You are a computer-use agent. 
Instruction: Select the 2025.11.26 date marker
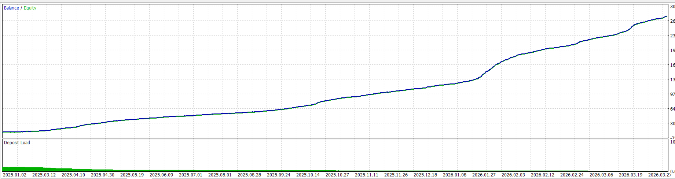(x=396, y=175)
